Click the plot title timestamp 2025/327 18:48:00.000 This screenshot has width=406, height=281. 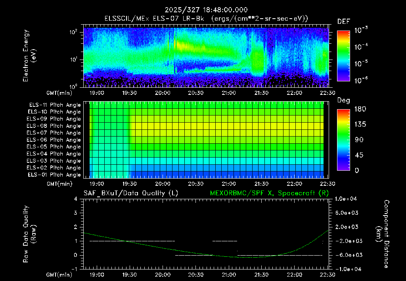coord(206,10)
